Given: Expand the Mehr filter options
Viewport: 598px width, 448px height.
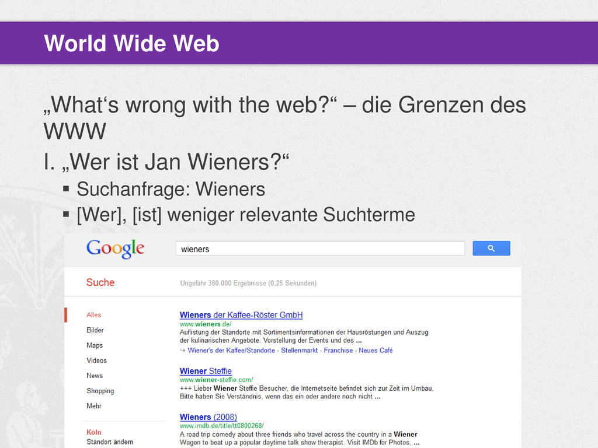Looking at the screenshot, I should 94,406.
